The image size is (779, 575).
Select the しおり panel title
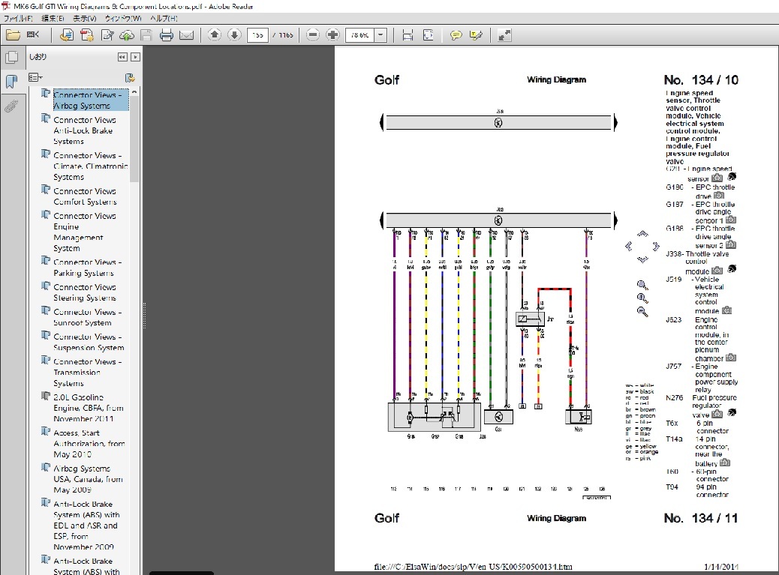pyautogui.click(x=38, y=56)
